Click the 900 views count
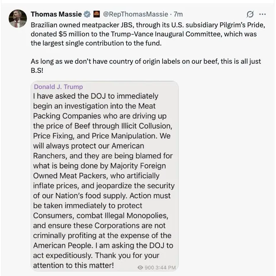Screen dimensions: 276x276 coord(149,268)
